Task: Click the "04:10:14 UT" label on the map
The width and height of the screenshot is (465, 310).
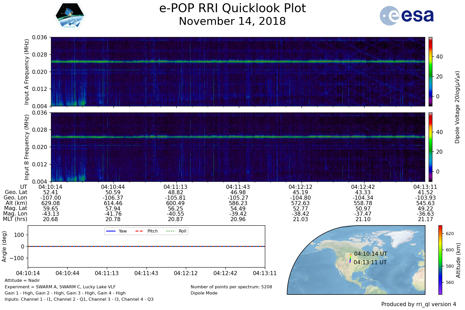Action: point(370,254)
